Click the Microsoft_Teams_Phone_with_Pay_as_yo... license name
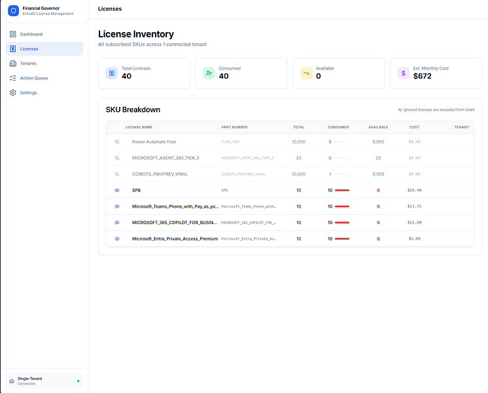The image size is (488, 393). (175, 206)
